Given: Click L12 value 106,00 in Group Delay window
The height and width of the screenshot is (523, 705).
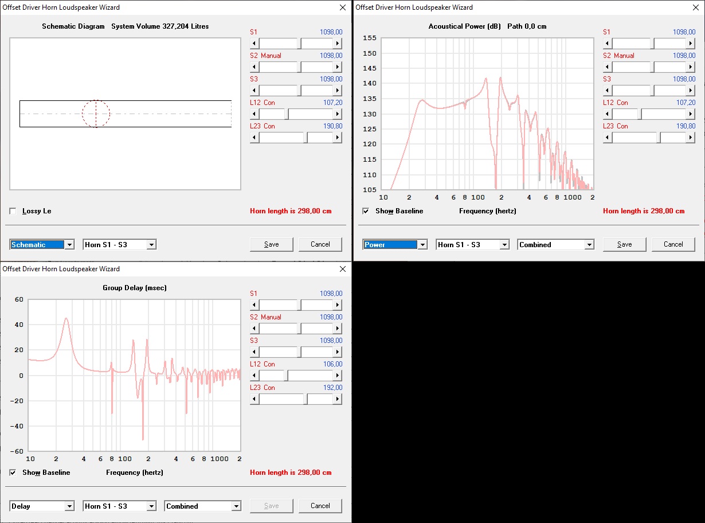Looking at the screenshot, I should (333, 364).
